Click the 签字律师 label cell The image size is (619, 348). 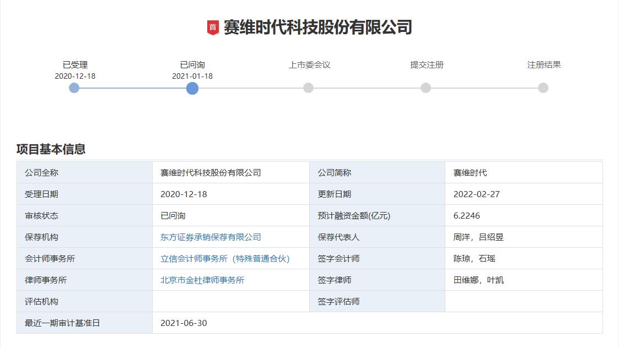click(378, 280)
